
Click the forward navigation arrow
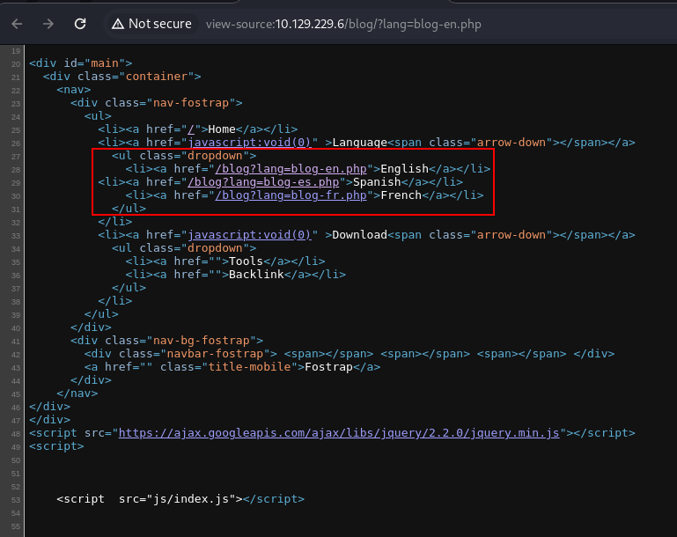tap(48, 24)
